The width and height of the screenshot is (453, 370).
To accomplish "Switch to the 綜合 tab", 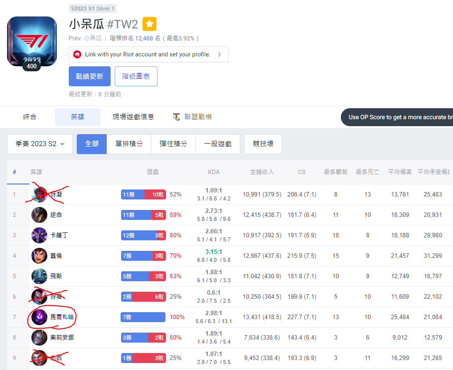I will (29, 117).
